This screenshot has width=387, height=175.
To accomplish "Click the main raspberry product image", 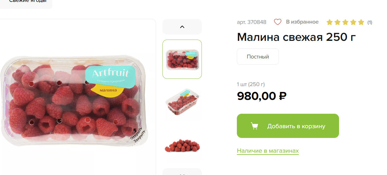I will (74, 101).
